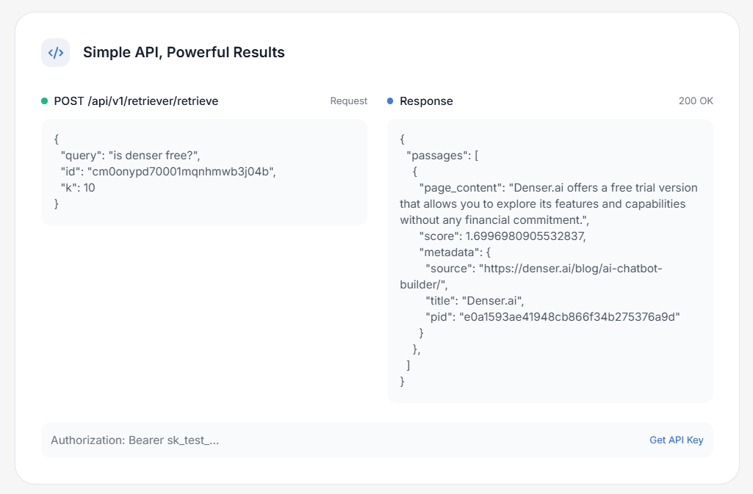Image resolution: width=753 pixels, height=494 pixels.
Task: Click the 'Simple API, Powerful Results' heading
Action: tap(184, 52)
